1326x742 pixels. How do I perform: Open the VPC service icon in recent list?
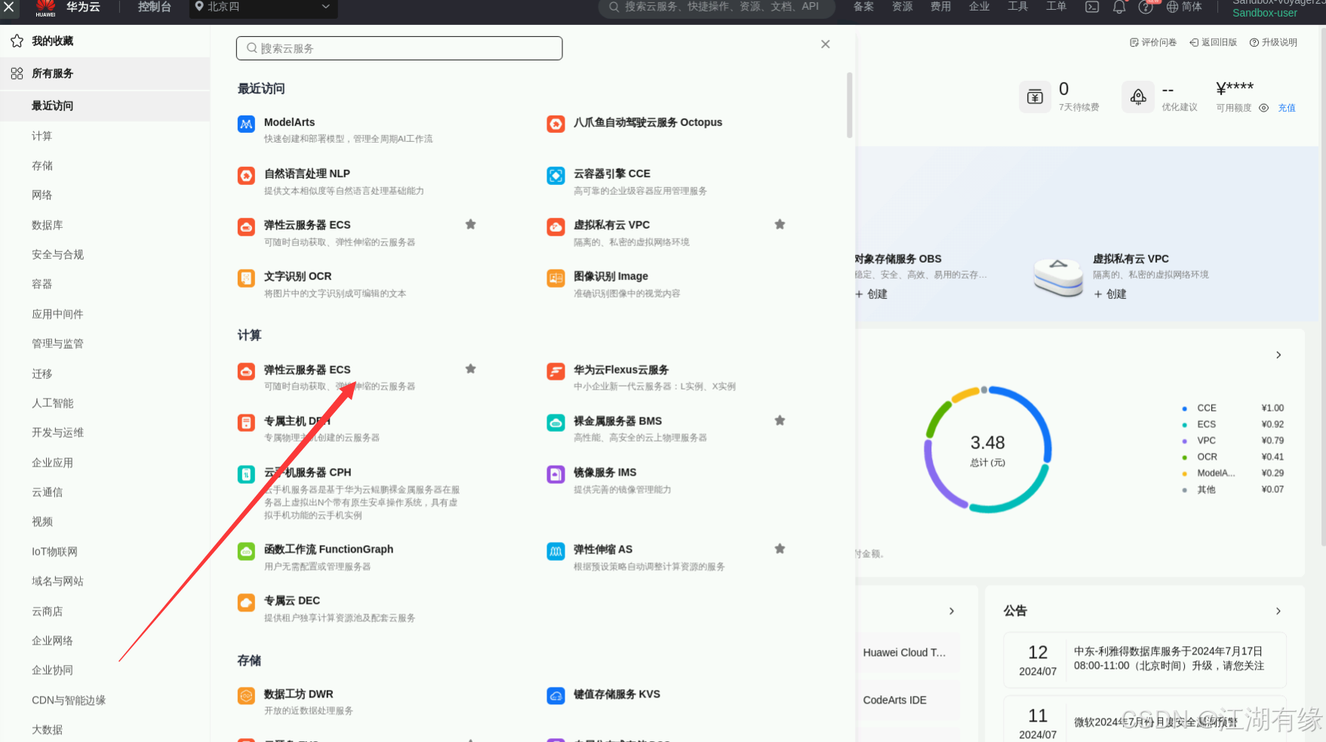555,226
